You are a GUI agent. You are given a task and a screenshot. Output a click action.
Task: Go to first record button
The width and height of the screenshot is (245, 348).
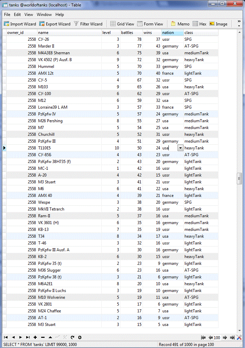tap(6, 337)
